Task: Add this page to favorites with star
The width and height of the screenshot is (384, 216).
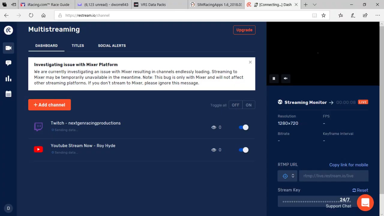Action: click(x=323, y=15)
